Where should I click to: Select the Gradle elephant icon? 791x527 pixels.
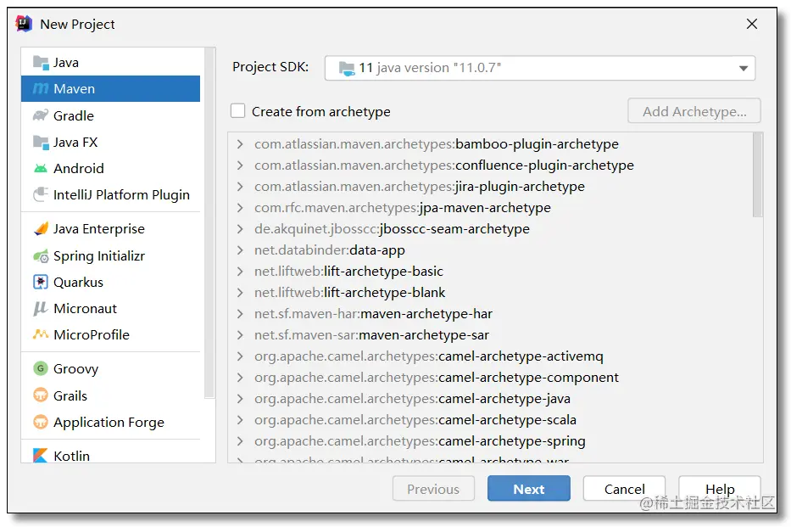(x=41, y=115)
